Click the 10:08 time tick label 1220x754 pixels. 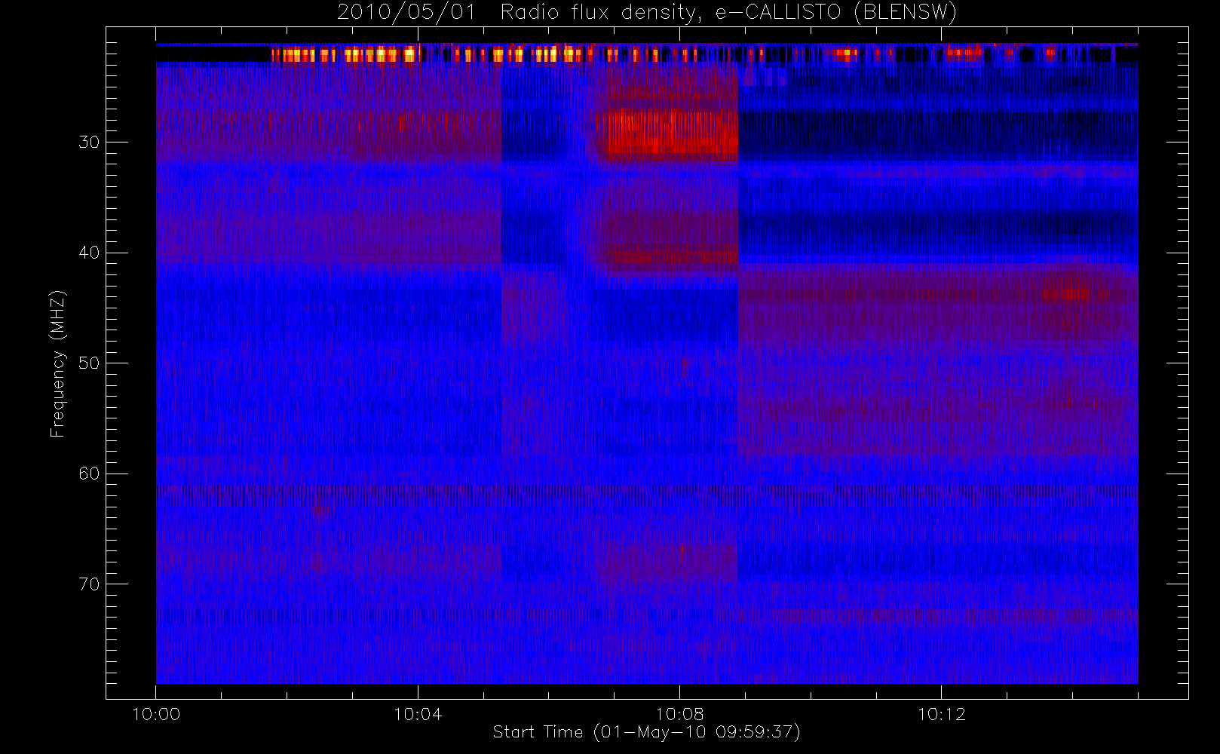click(x=679, y=714)
